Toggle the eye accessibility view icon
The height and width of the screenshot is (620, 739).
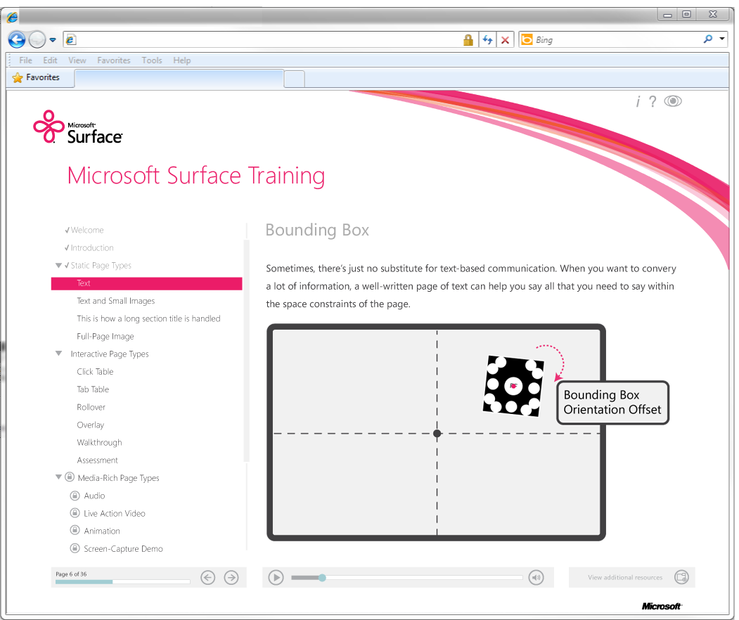(x=672, y=101)
